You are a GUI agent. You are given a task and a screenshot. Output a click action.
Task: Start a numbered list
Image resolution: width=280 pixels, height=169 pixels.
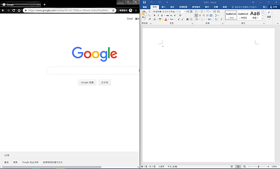coord(202,12)
